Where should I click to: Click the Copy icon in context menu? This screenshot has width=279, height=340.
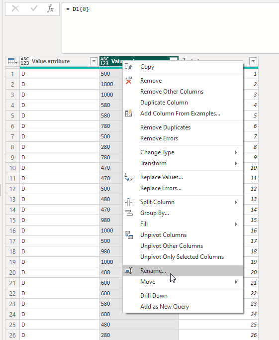click(x=128, y=67)
